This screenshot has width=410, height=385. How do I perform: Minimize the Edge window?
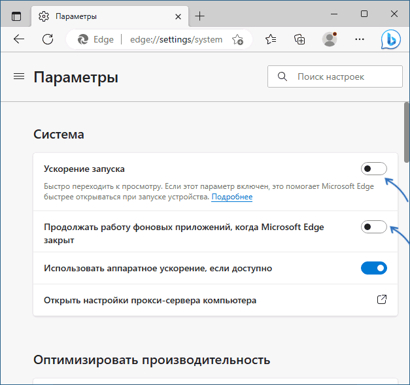pos(334,14)
